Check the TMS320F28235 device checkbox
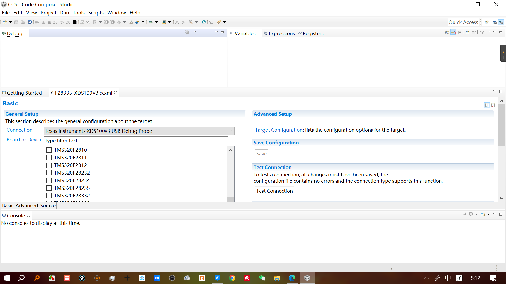This screenshot has width=506, height=284. coord(49,188)
